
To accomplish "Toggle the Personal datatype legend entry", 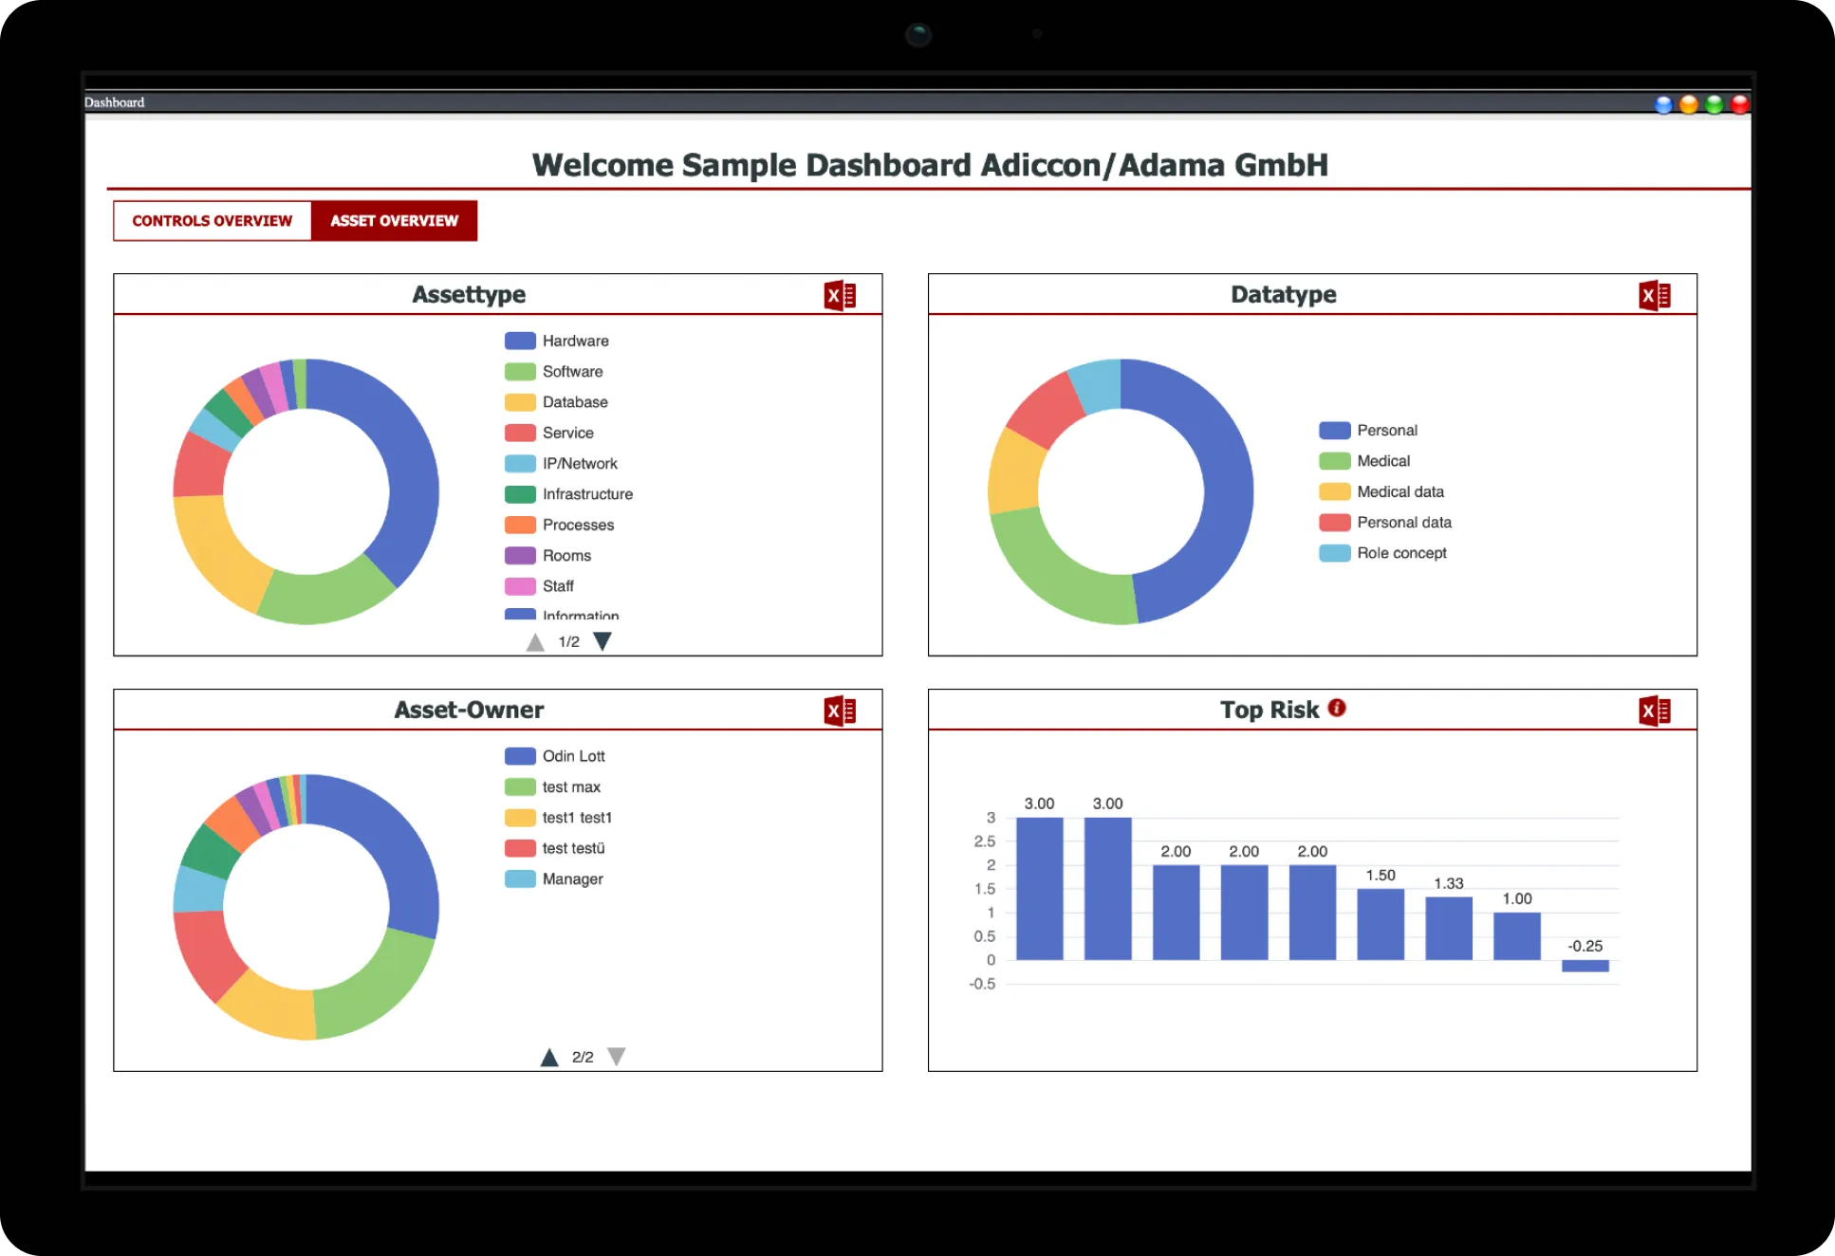I will click(1369, 431).
